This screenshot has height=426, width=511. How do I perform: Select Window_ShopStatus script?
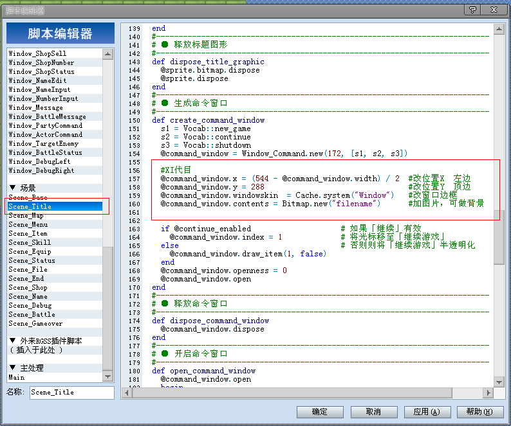click(x=55, y=71)
